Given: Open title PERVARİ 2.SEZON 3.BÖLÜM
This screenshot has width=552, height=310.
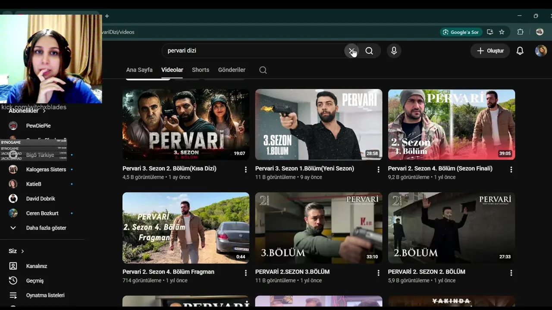Looking at the screenshot, I should click(292, 272).
